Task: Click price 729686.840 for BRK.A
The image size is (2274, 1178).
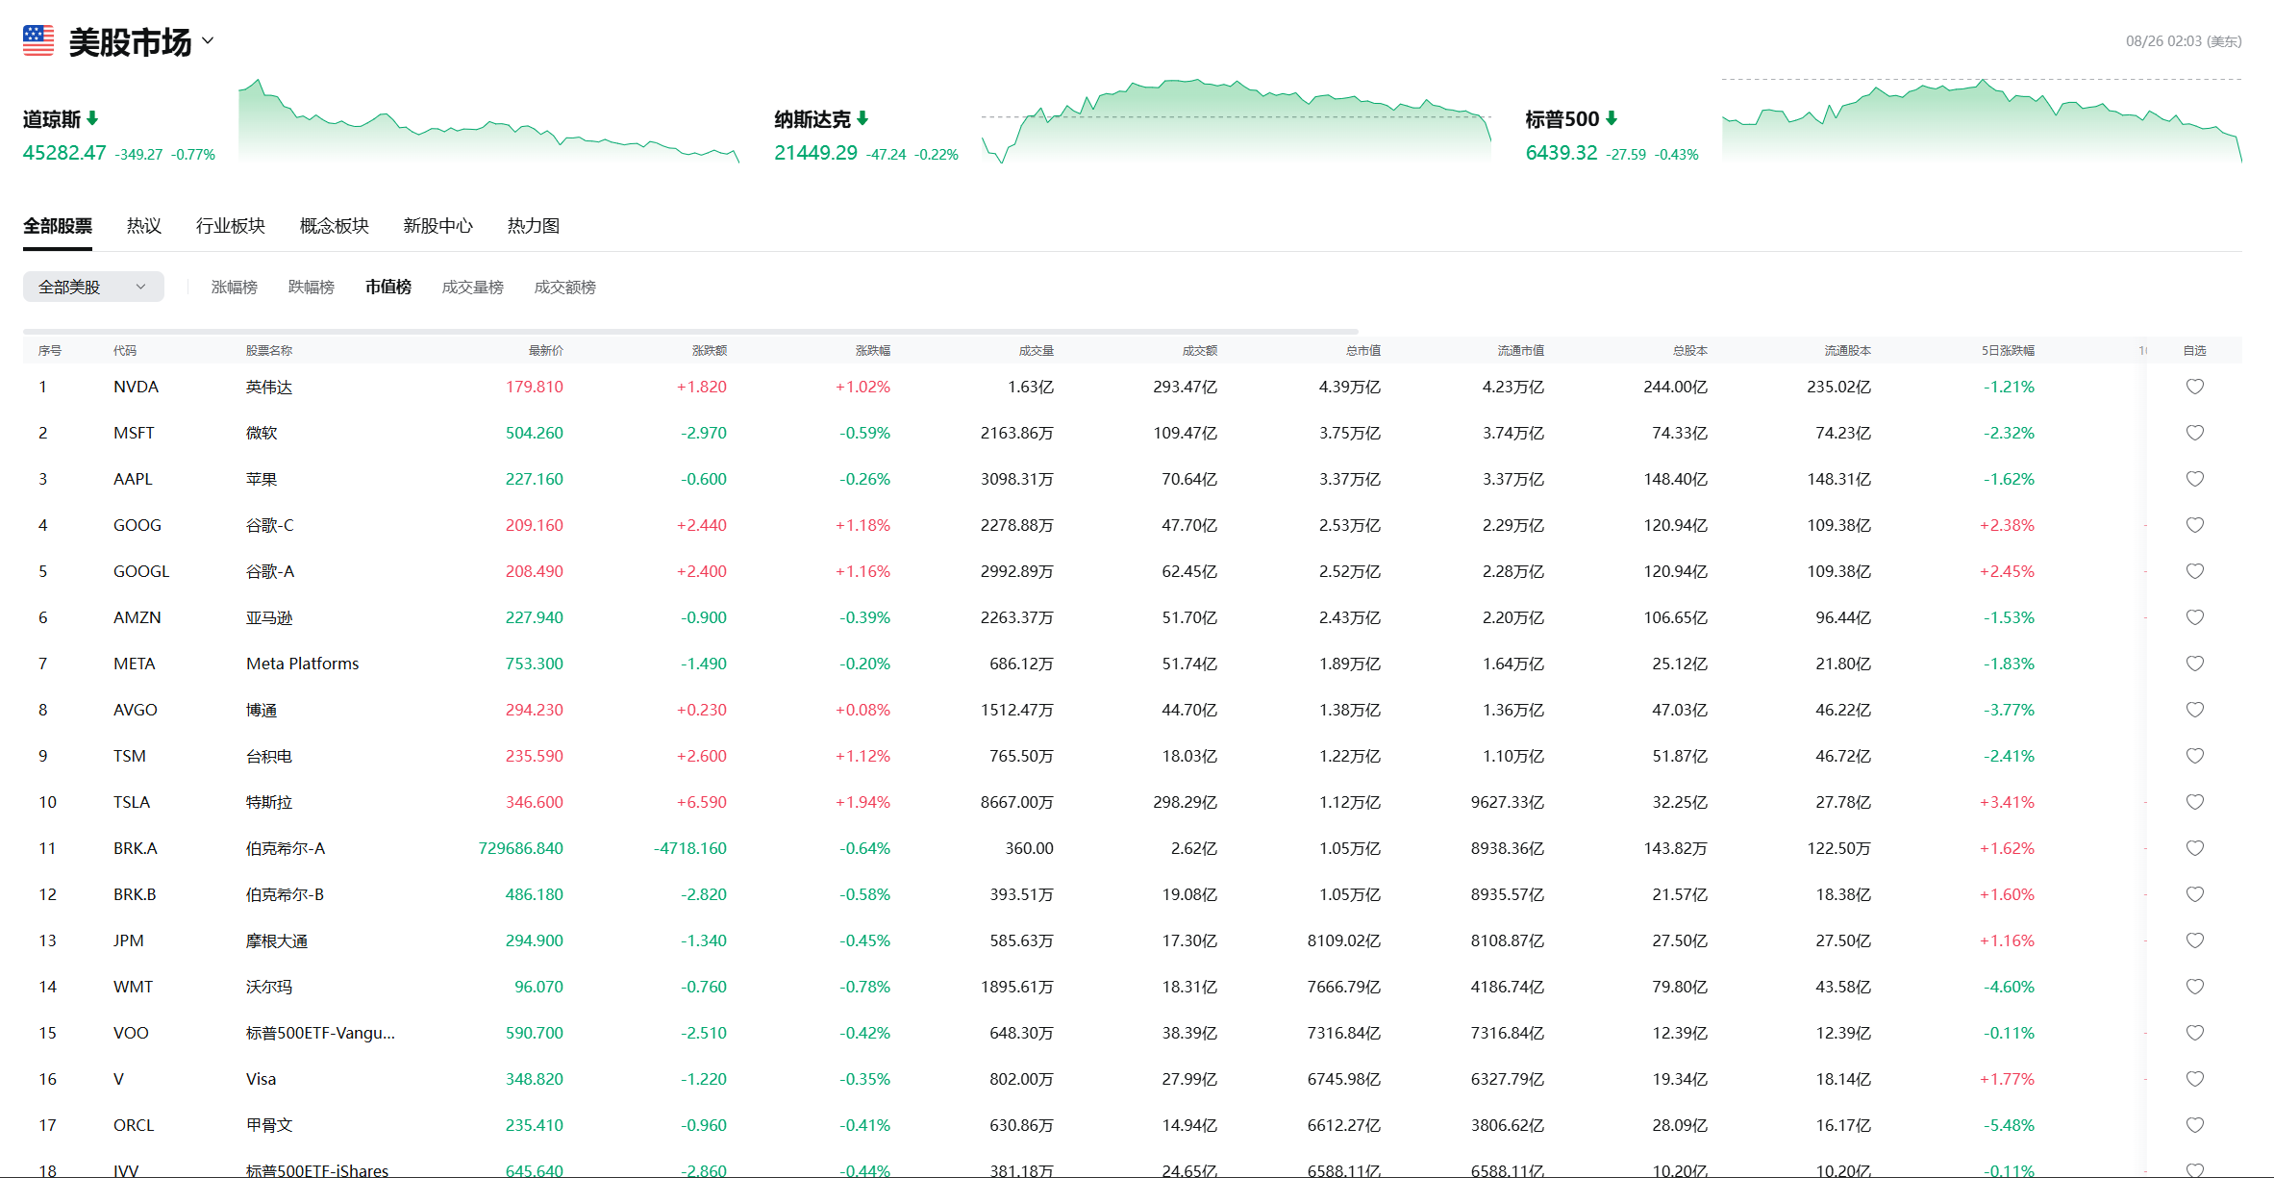Action: pyautogui.click(x=520, y=848)
